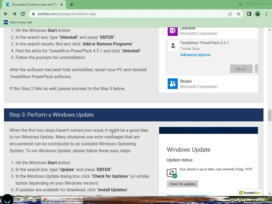Click the Step 3 Windows Update heading
This screenshot has height=204, width=272.
[52, 115]
